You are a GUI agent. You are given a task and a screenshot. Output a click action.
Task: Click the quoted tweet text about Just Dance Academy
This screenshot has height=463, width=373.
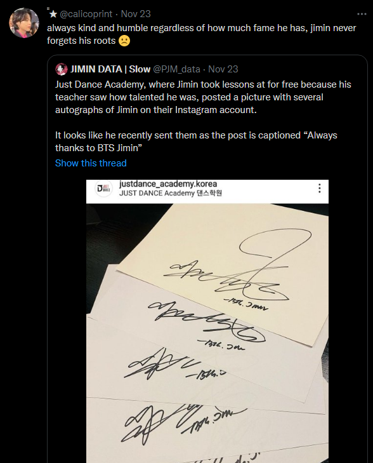pyautogui.click(x=203, y=97)
